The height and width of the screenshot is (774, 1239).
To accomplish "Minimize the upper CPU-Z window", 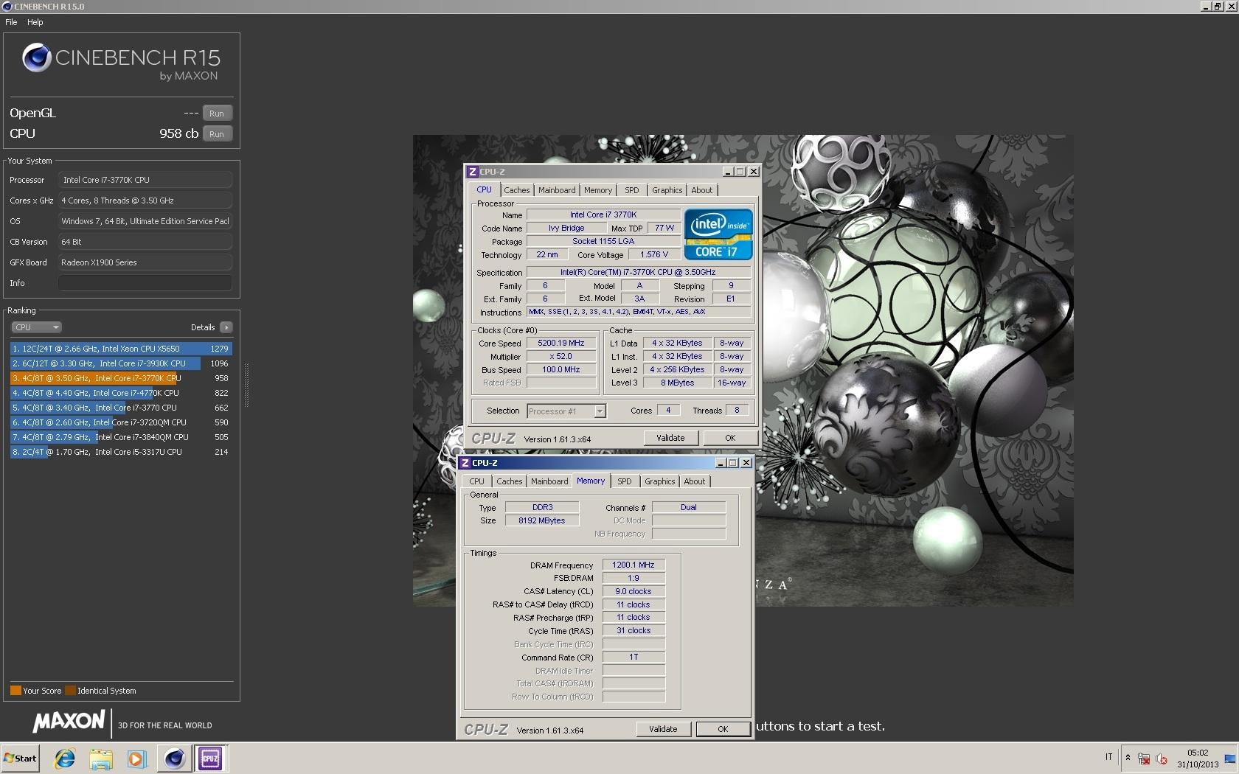I will click(728, 172).
